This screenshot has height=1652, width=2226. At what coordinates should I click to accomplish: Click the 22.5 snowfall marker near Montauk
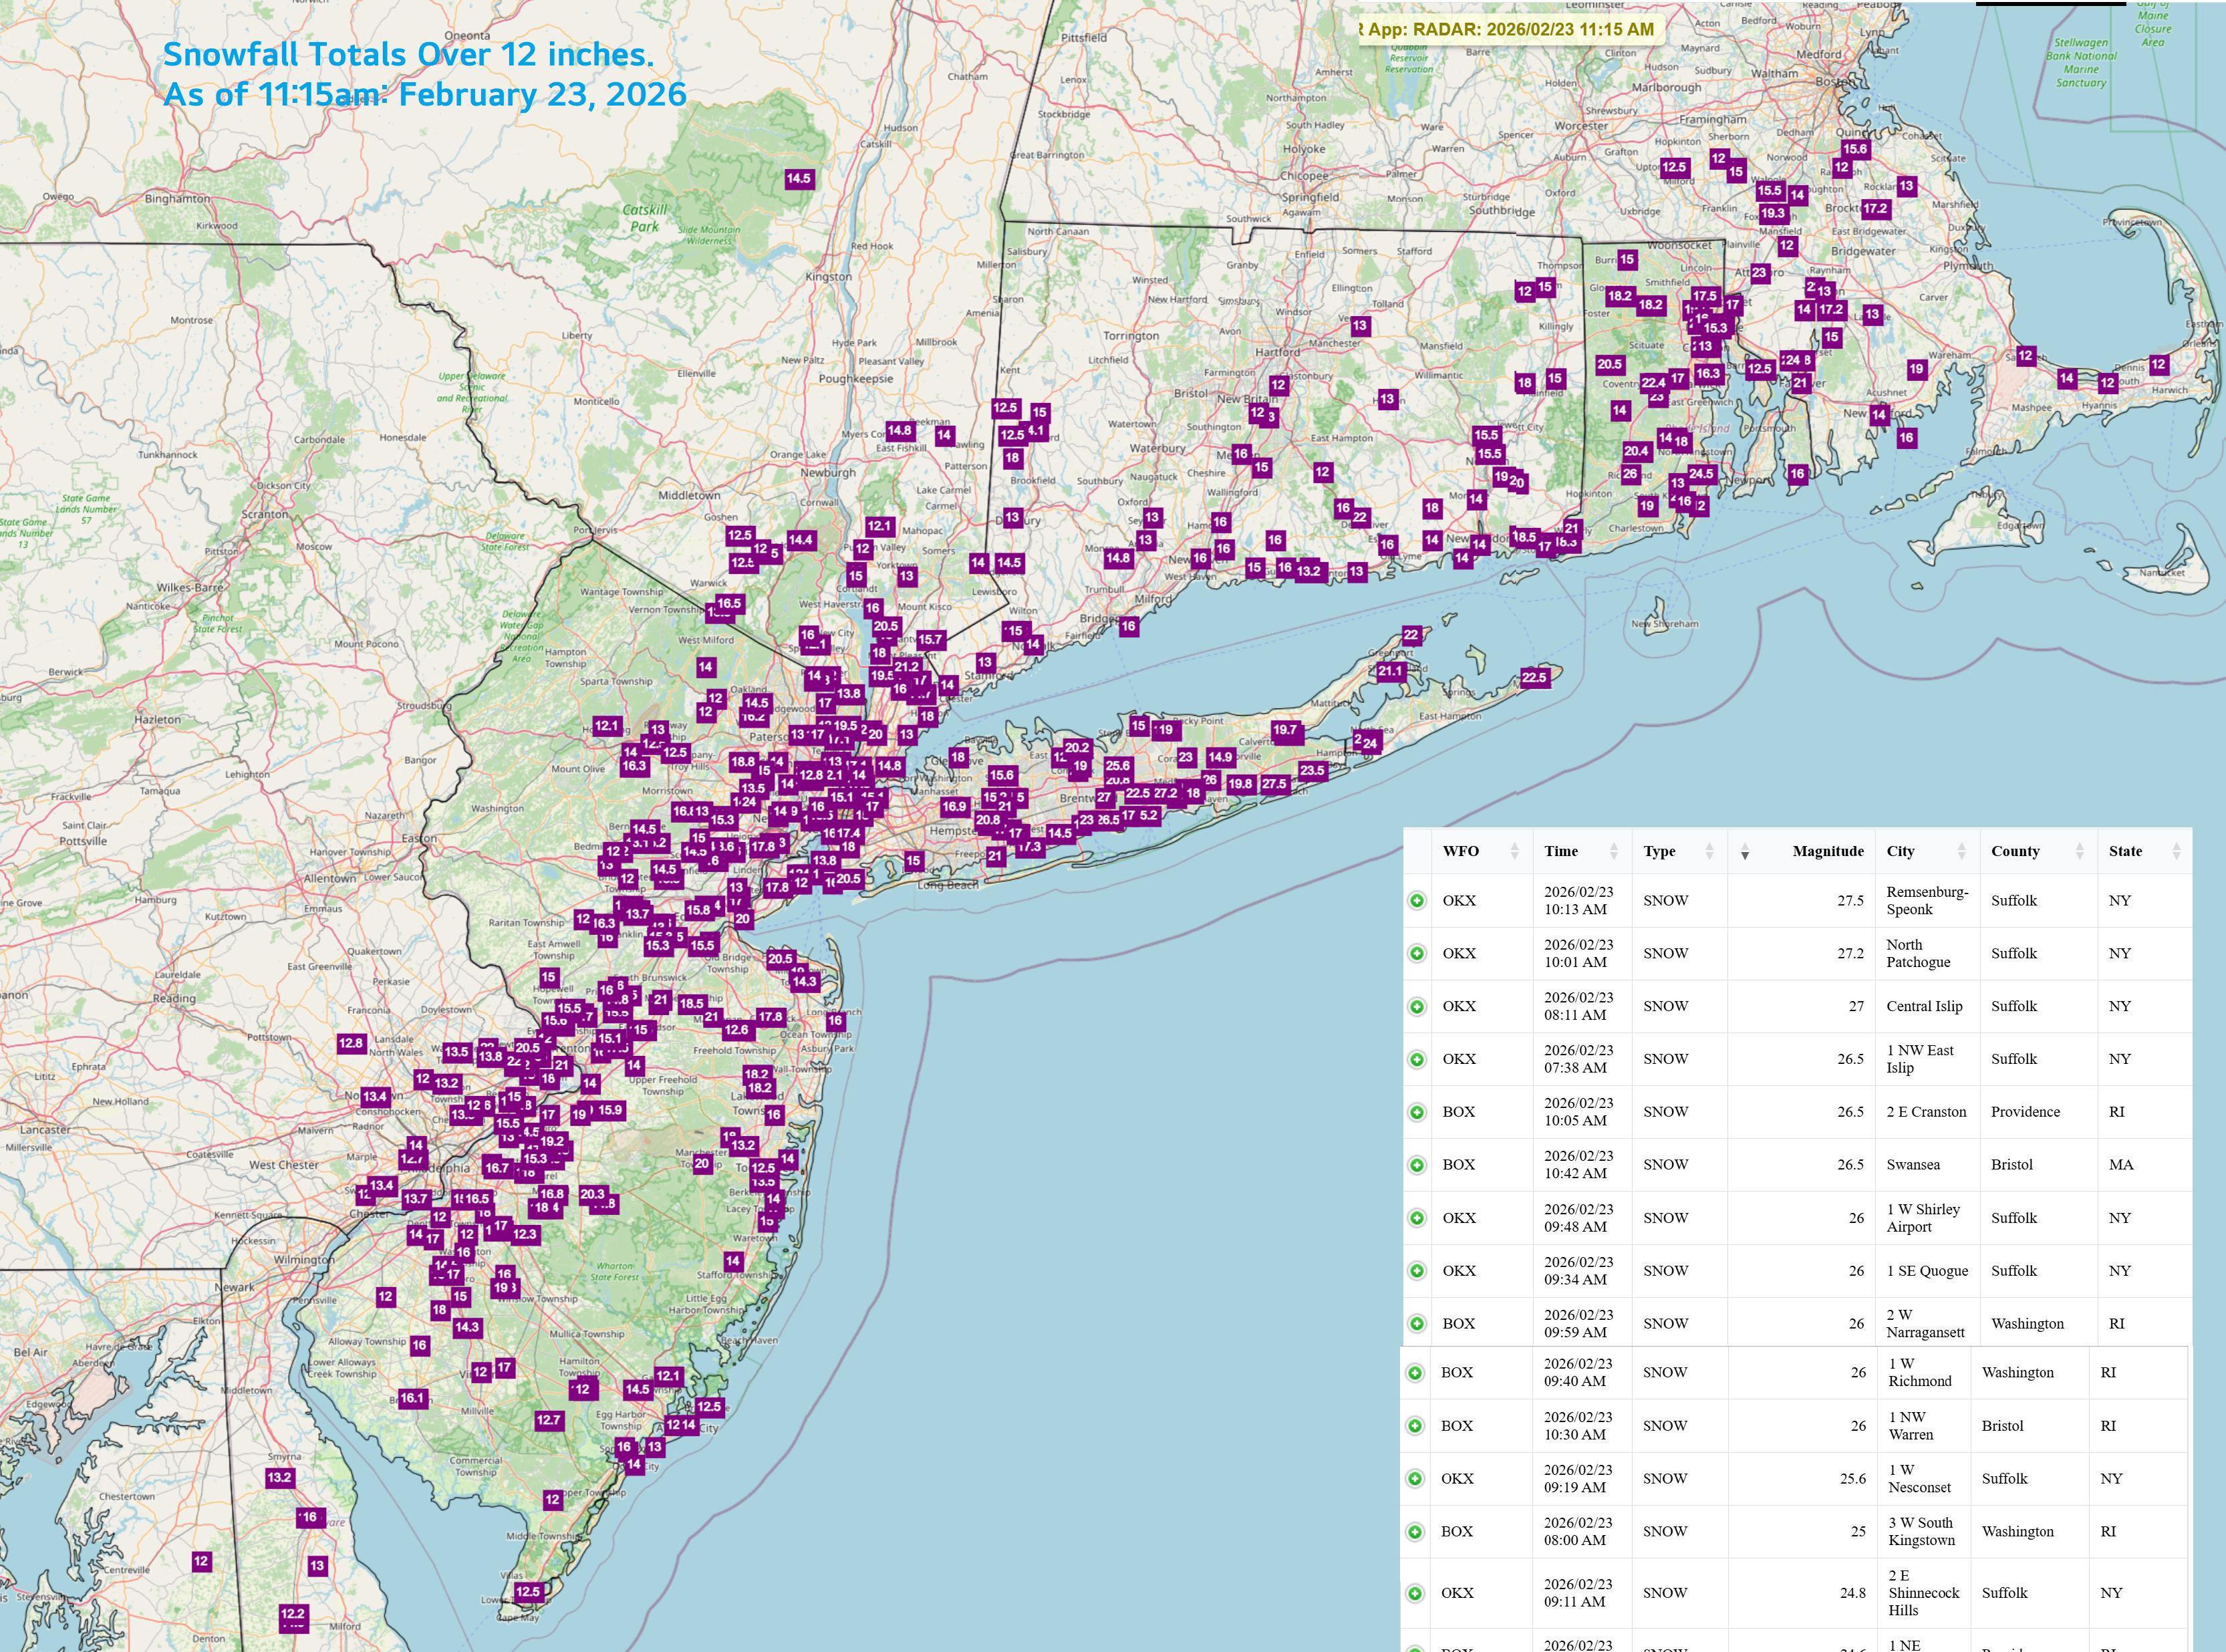1534,678
